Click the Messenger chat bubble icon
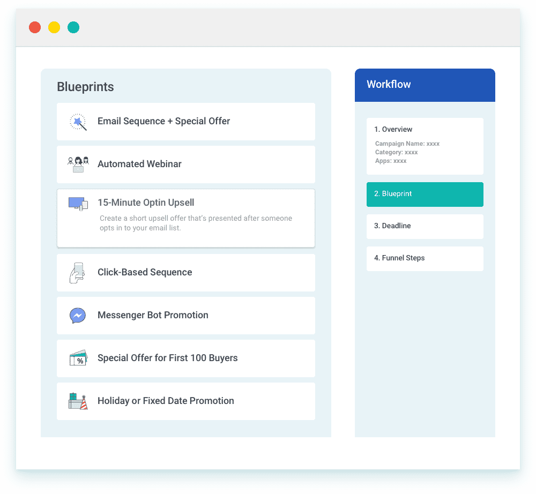Viewport: 536px width, 494px height. click(78, 316)
